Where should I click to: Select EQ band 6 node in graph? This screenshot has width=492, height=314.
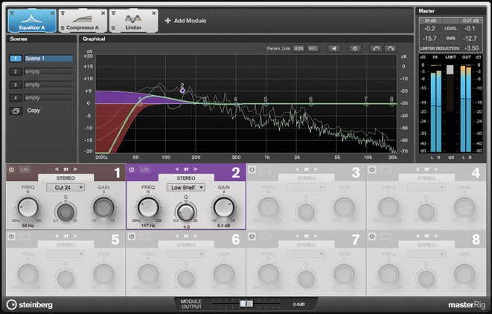(x=310, y=104)
